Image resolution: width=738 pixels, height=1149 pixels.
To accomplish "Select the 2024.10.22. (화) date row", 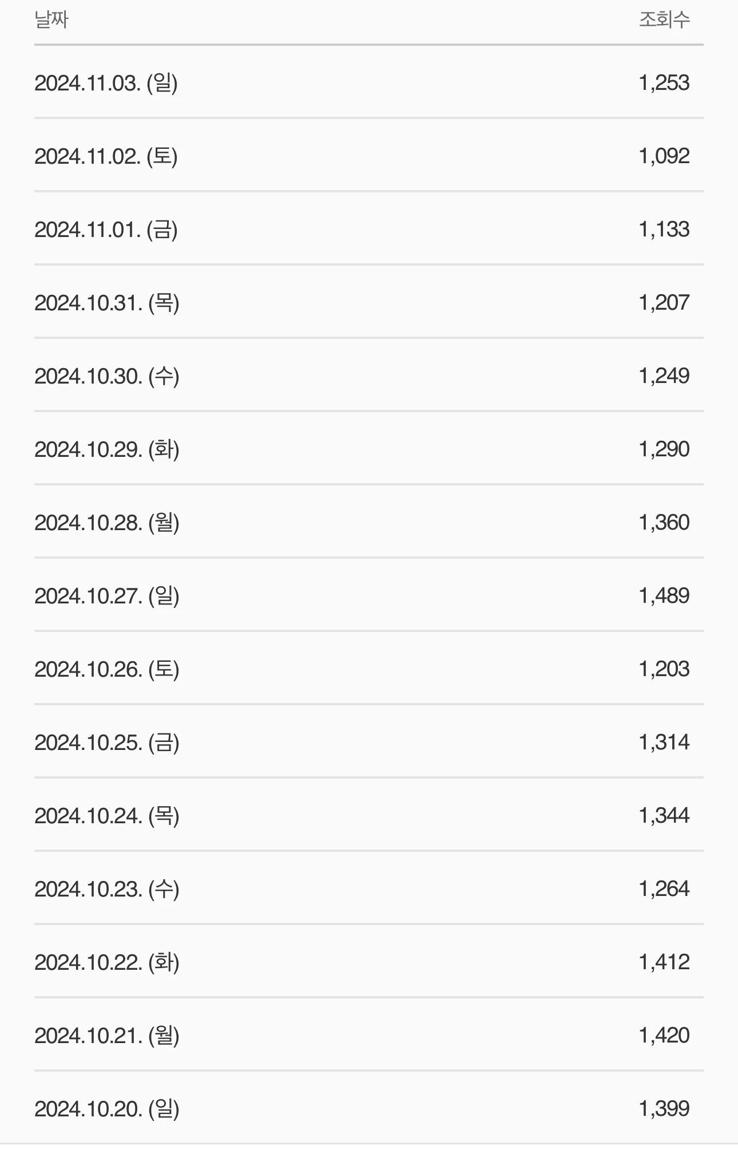I will pos(368,962).
